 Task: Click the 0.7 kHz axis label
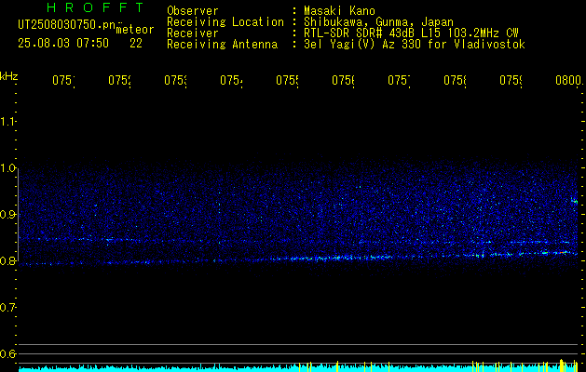pyautogui.click(x=8, y=308)
